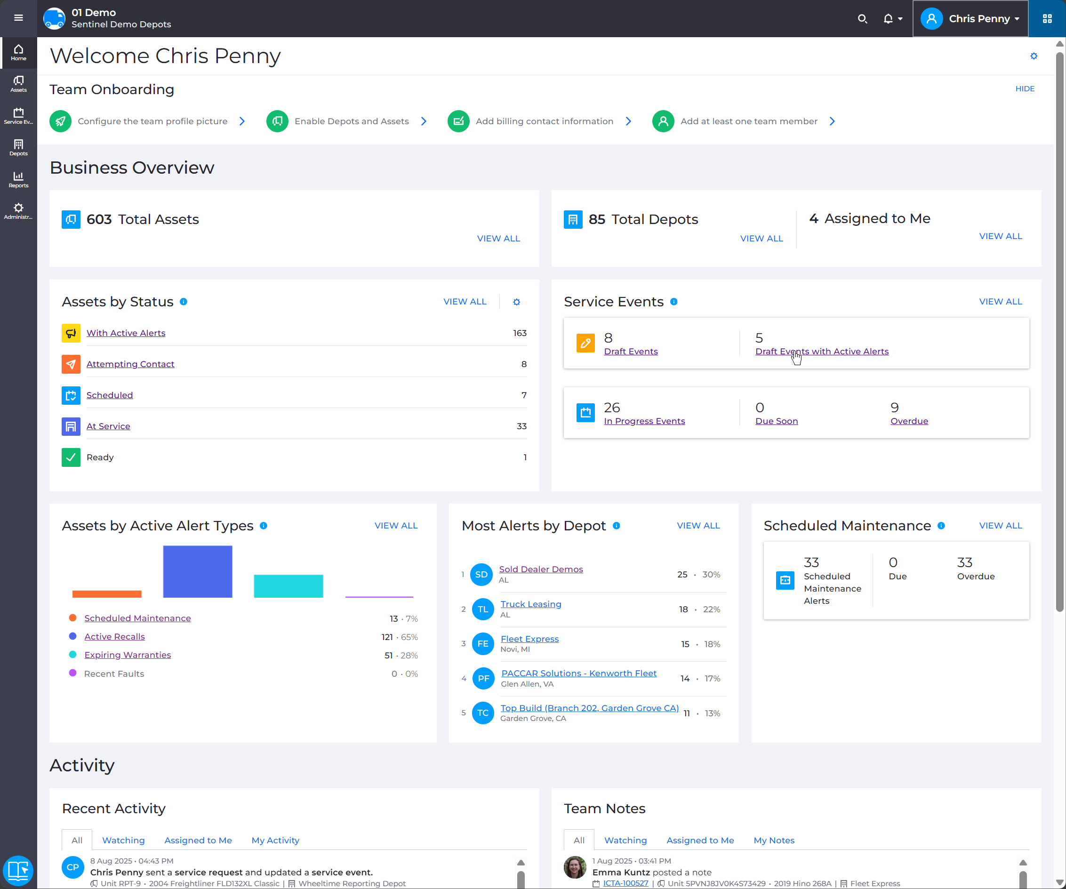Viewport: 1066px width, 889px height.
Task: Open Service Events from the sidebar
Action: coord(18,115)
